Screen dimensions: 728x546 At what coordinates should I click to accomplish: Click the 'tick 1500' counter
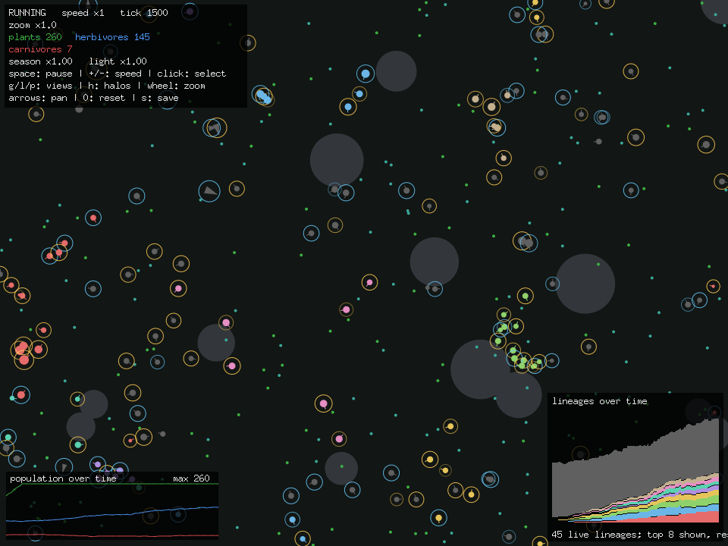coord(144,13)
